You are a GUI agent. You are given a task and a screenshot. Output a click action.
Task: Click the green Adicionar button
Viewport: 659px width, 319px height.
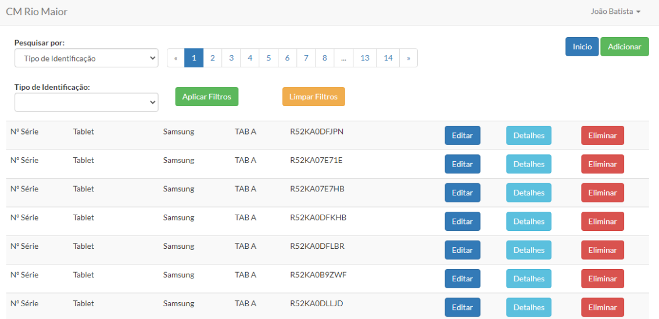point(625,46)
